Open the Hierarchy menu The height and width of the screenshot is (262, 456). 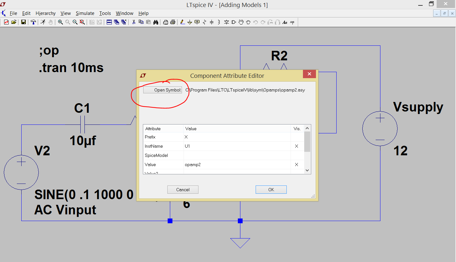coord(46,13)
